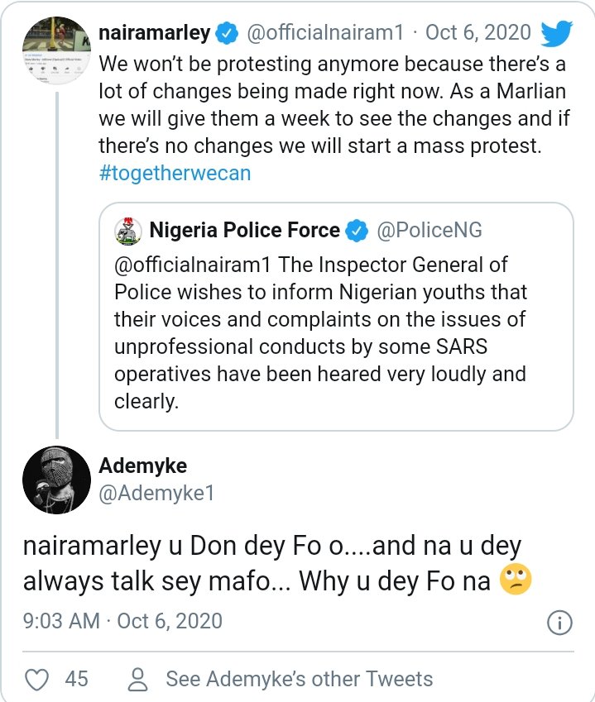Open the @PoliceNG handle
595x702 pixels.
429,231
